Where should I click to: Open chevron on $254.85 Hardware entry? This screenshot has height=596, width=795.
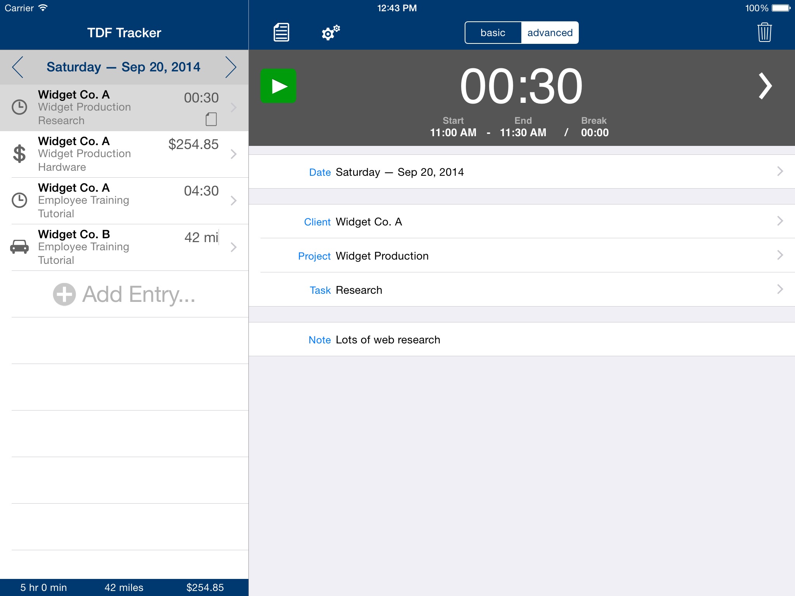pos(234,154)
